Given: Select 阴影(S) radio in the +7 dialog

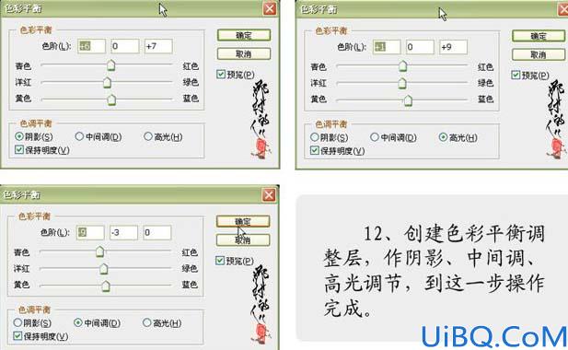Looking at the screenshot, I should (x=19, y=136).
